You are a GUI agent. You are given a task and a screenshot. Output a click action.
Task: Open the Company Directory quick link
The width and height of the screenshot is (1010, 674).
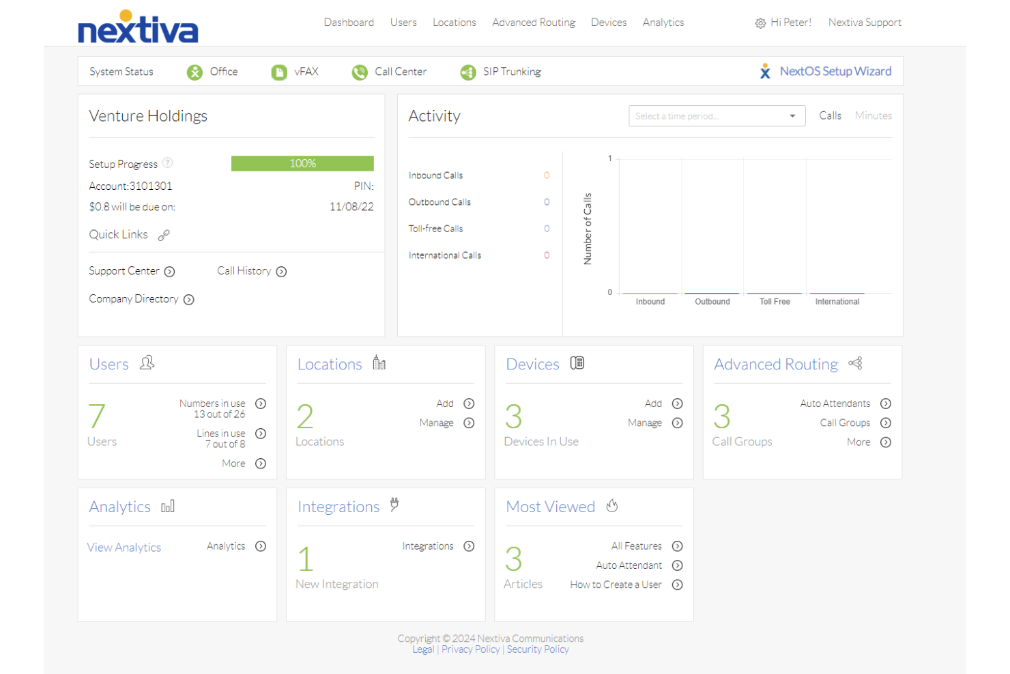point(134,299)
